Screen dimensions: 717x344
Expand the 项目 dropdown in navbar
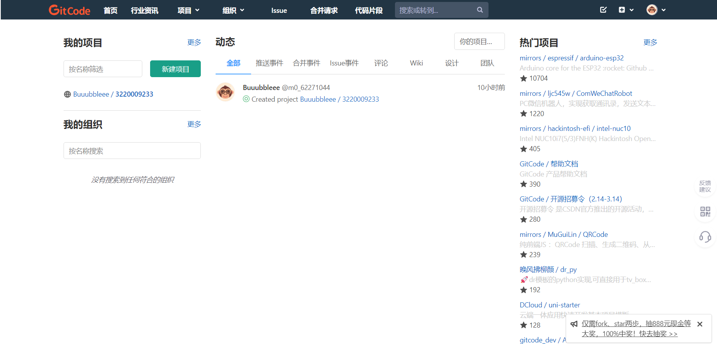188,10
